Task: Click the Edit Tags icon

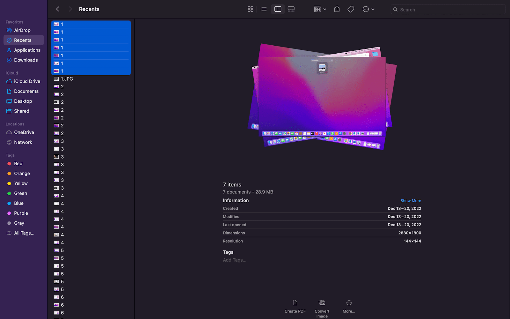Action: coord(351,9)
